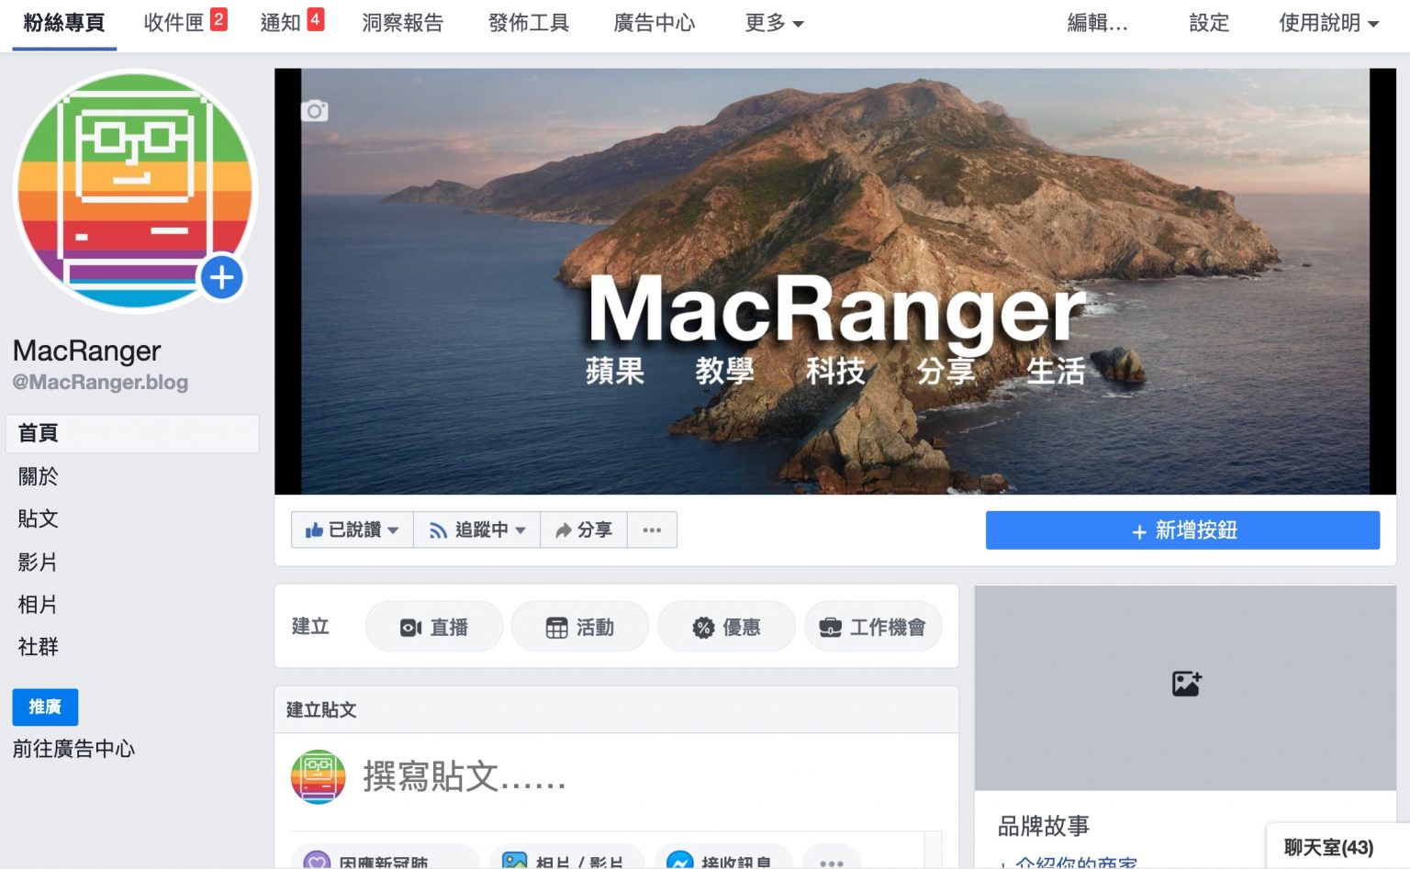Click the plus icon on the profile picture

(220, 277)
